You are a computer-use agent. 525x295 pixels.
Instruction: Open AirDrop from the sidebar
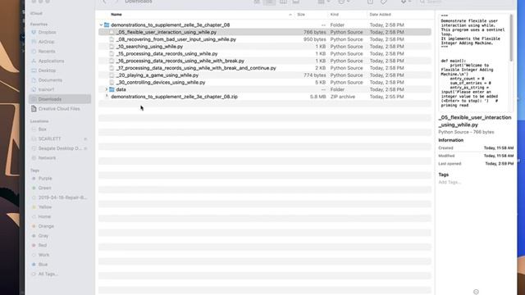tap(46, 42)
